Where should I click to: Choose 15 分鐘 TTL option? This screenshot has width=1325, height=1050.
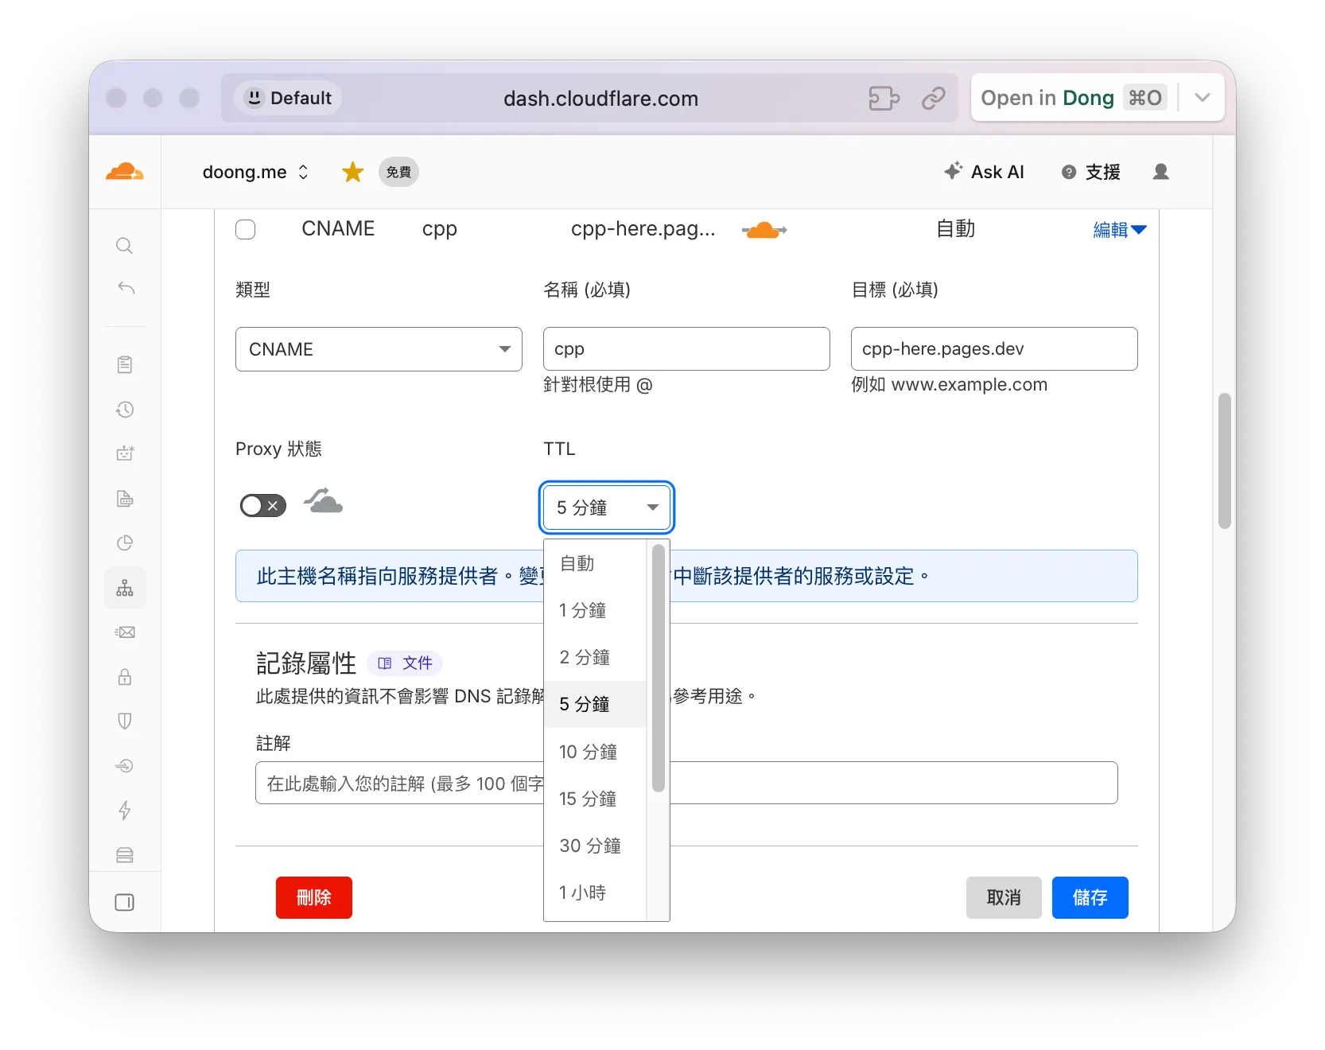click(x=596, y=799)
